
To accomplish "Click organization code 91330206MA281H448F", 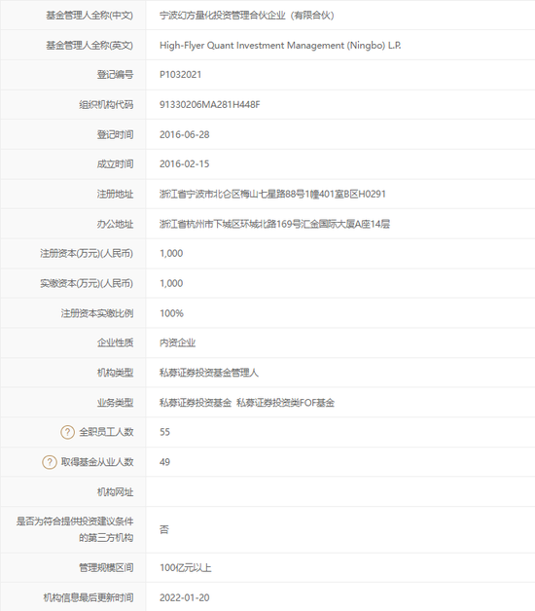I will pos(210,104).
